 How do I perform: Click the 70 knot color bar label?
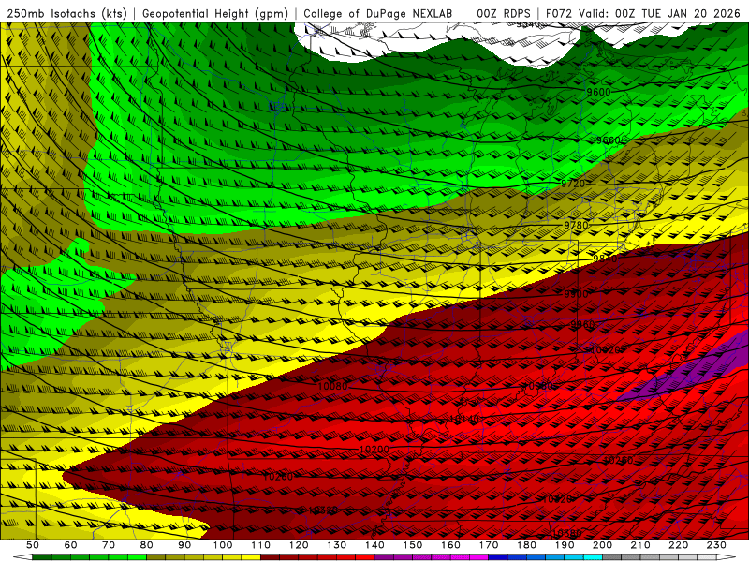pyautogui.click(x=109, y=545)
